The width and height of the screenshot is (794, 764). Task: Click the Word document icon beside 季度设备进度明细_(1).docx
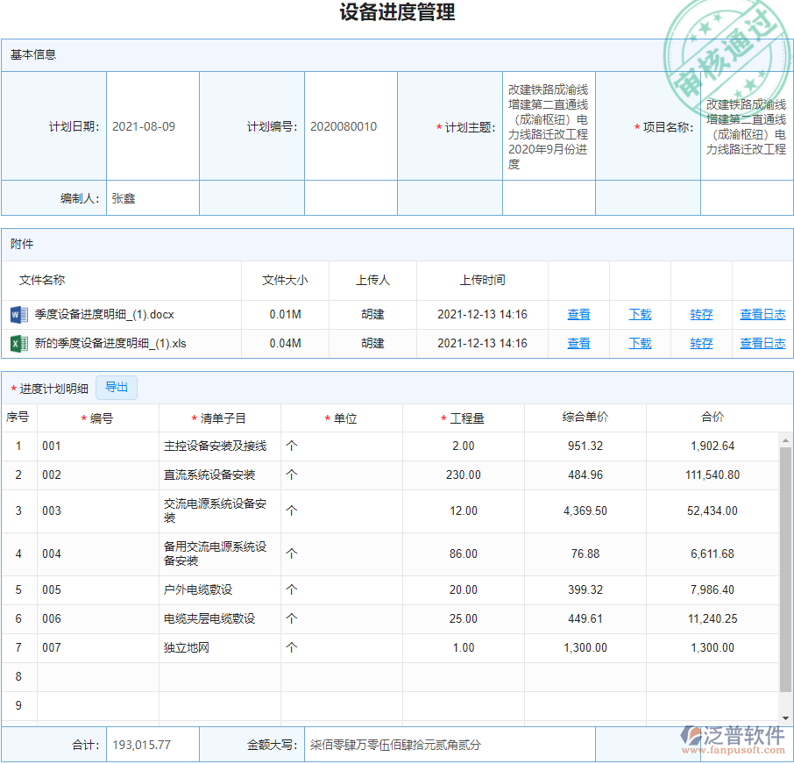click(19, 314)
